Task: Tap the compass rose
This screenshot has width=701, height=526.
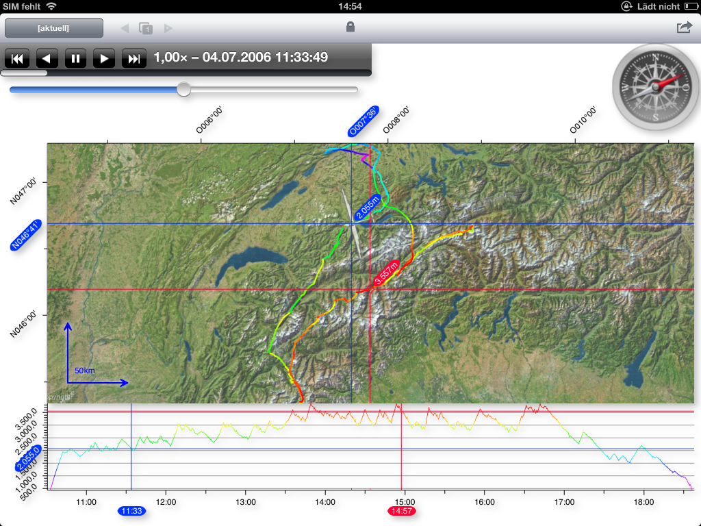Action: point(655,87)
